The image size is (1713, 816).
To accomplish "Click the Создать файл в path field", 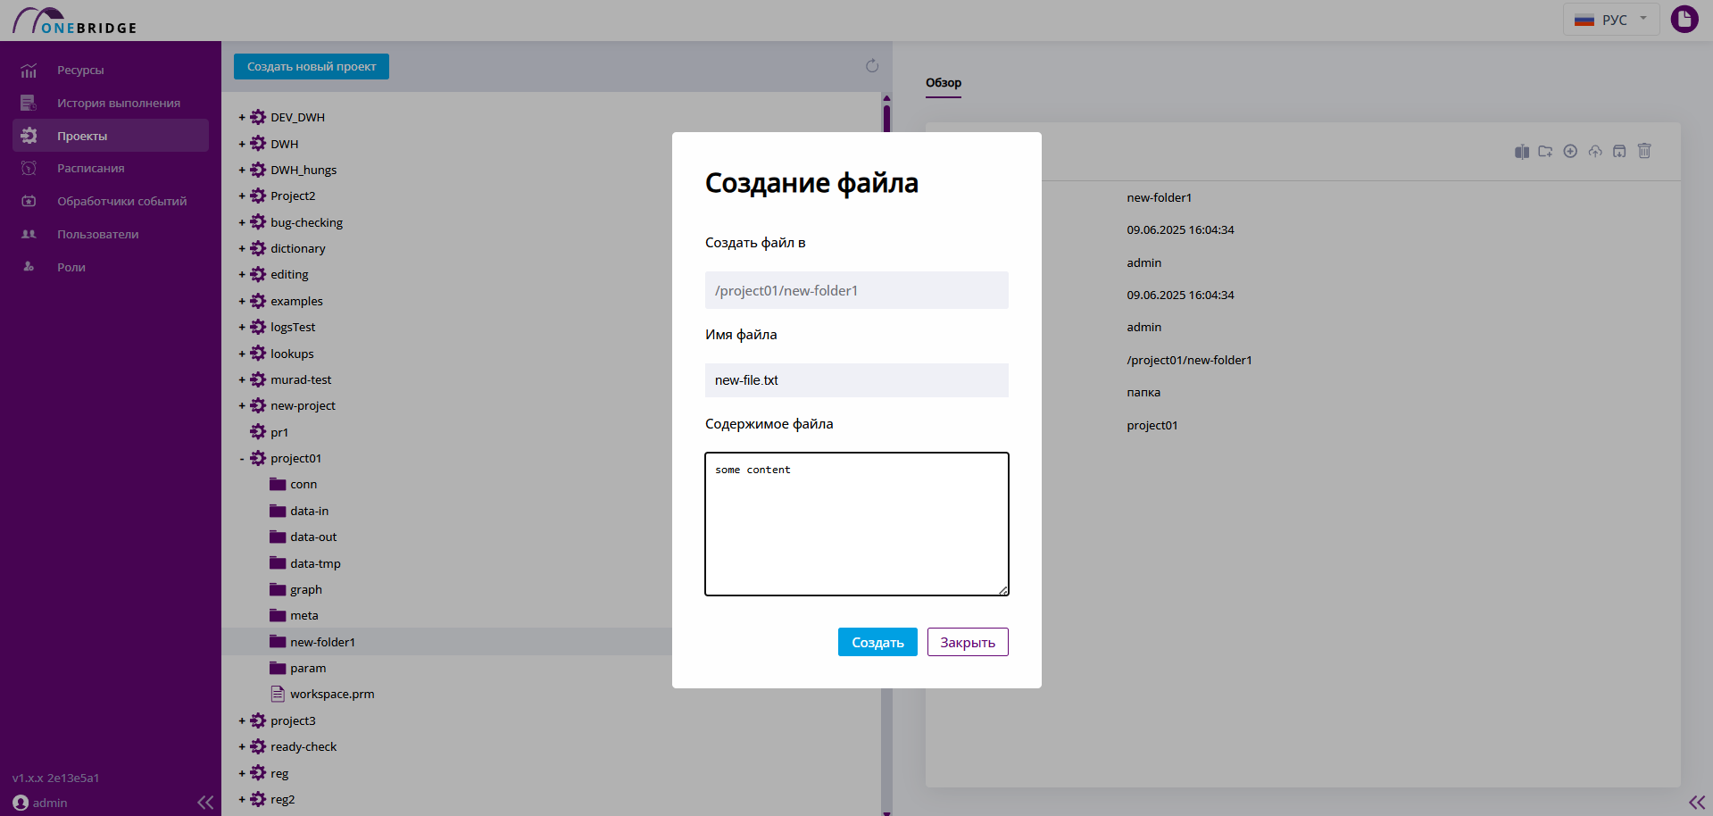I will (x=857, y=290).
